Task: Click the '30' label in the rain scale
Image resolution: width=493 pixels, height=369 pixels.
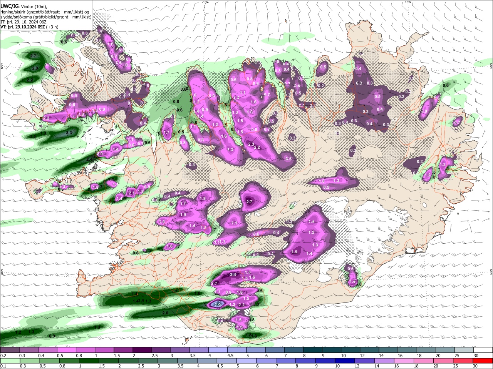Action: point(476,366)
